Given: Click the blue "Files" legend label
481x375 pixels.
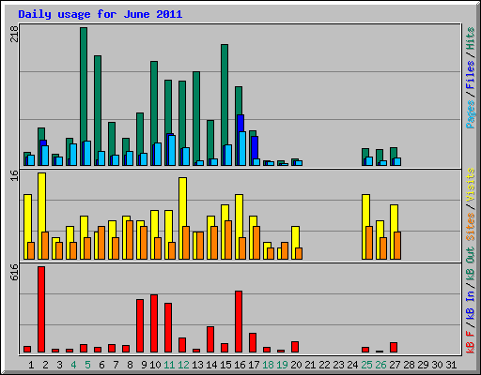Looking at the screenshot, I should [x=470, y=74].
